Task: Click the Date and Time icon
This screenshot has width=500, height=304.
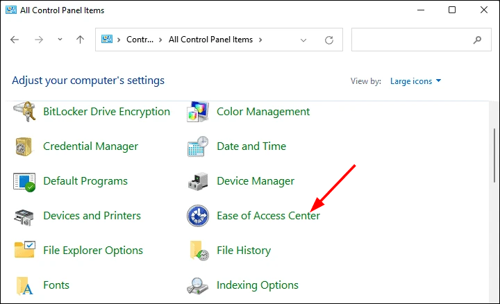Action: pyautogui.click(x=198, y=146)
